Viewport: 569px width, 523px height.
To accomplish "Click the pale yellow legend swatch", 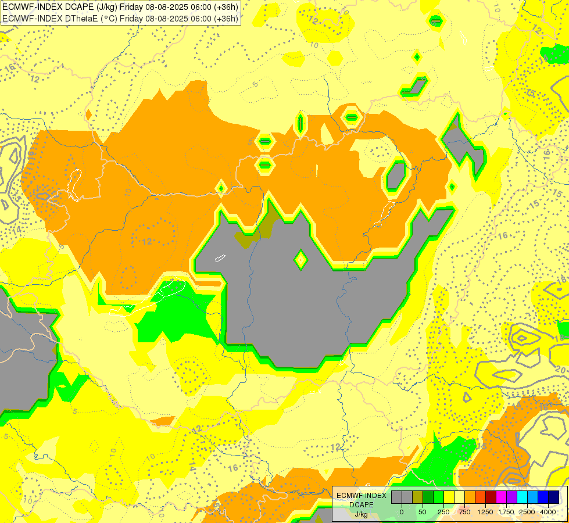I will (x=459, y=497).
